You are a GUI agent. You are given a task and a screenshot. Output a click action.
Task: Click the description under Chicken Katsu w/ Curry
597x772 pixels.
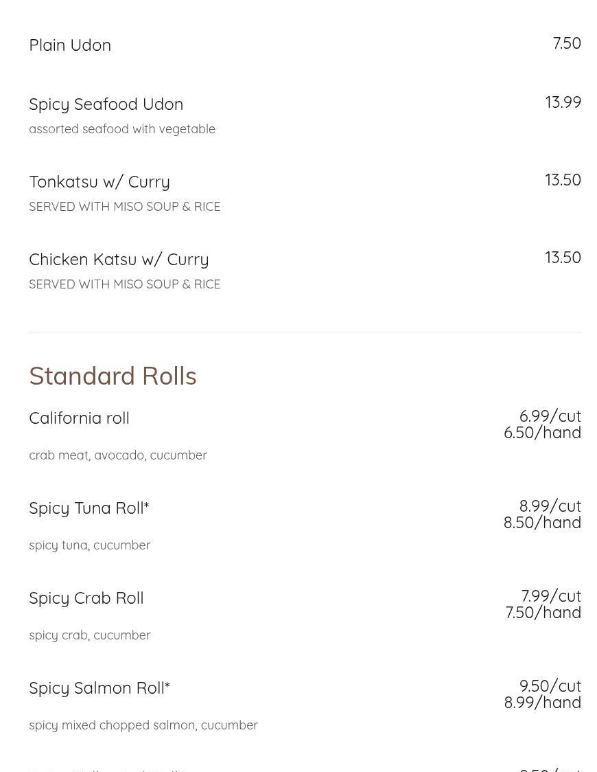124,284
